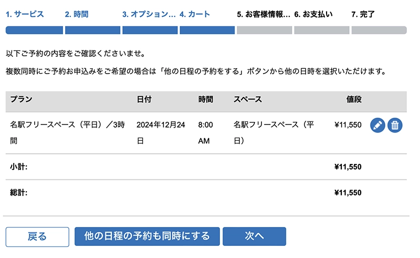Proceed with the 次へ button
420x258 pixels.
[254, 236]
